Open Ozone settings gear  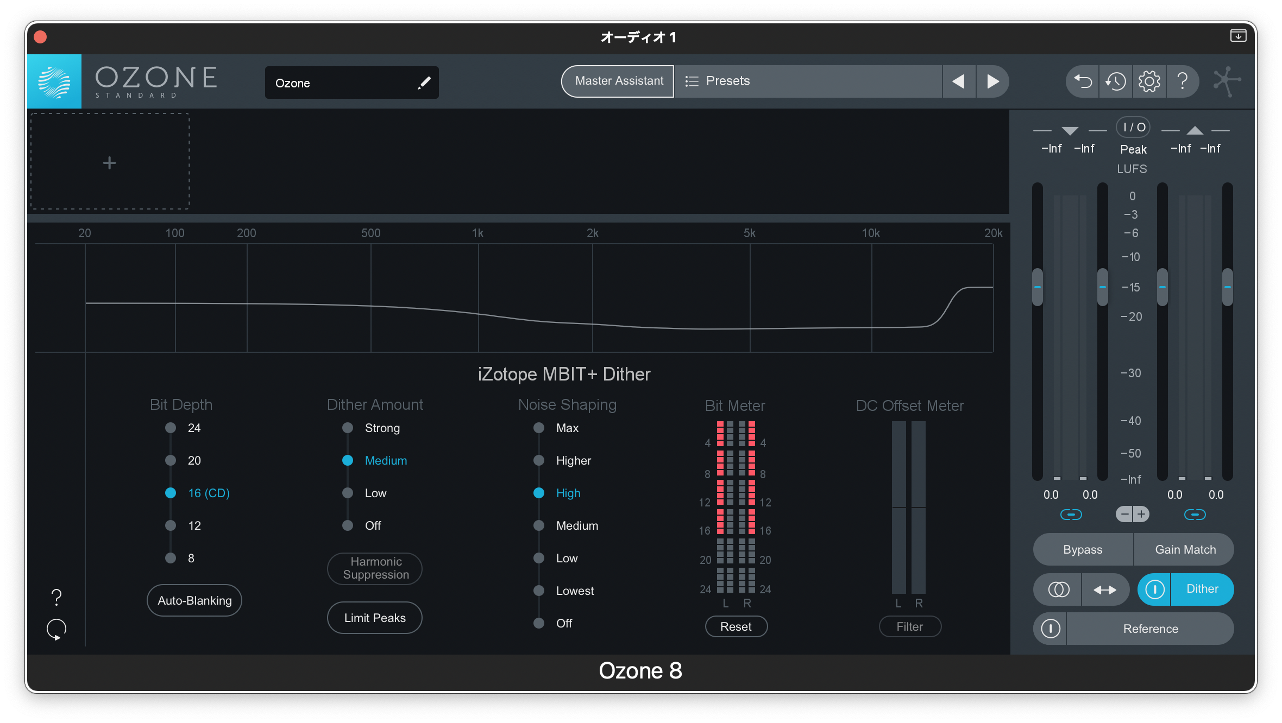coord(1149,81)
